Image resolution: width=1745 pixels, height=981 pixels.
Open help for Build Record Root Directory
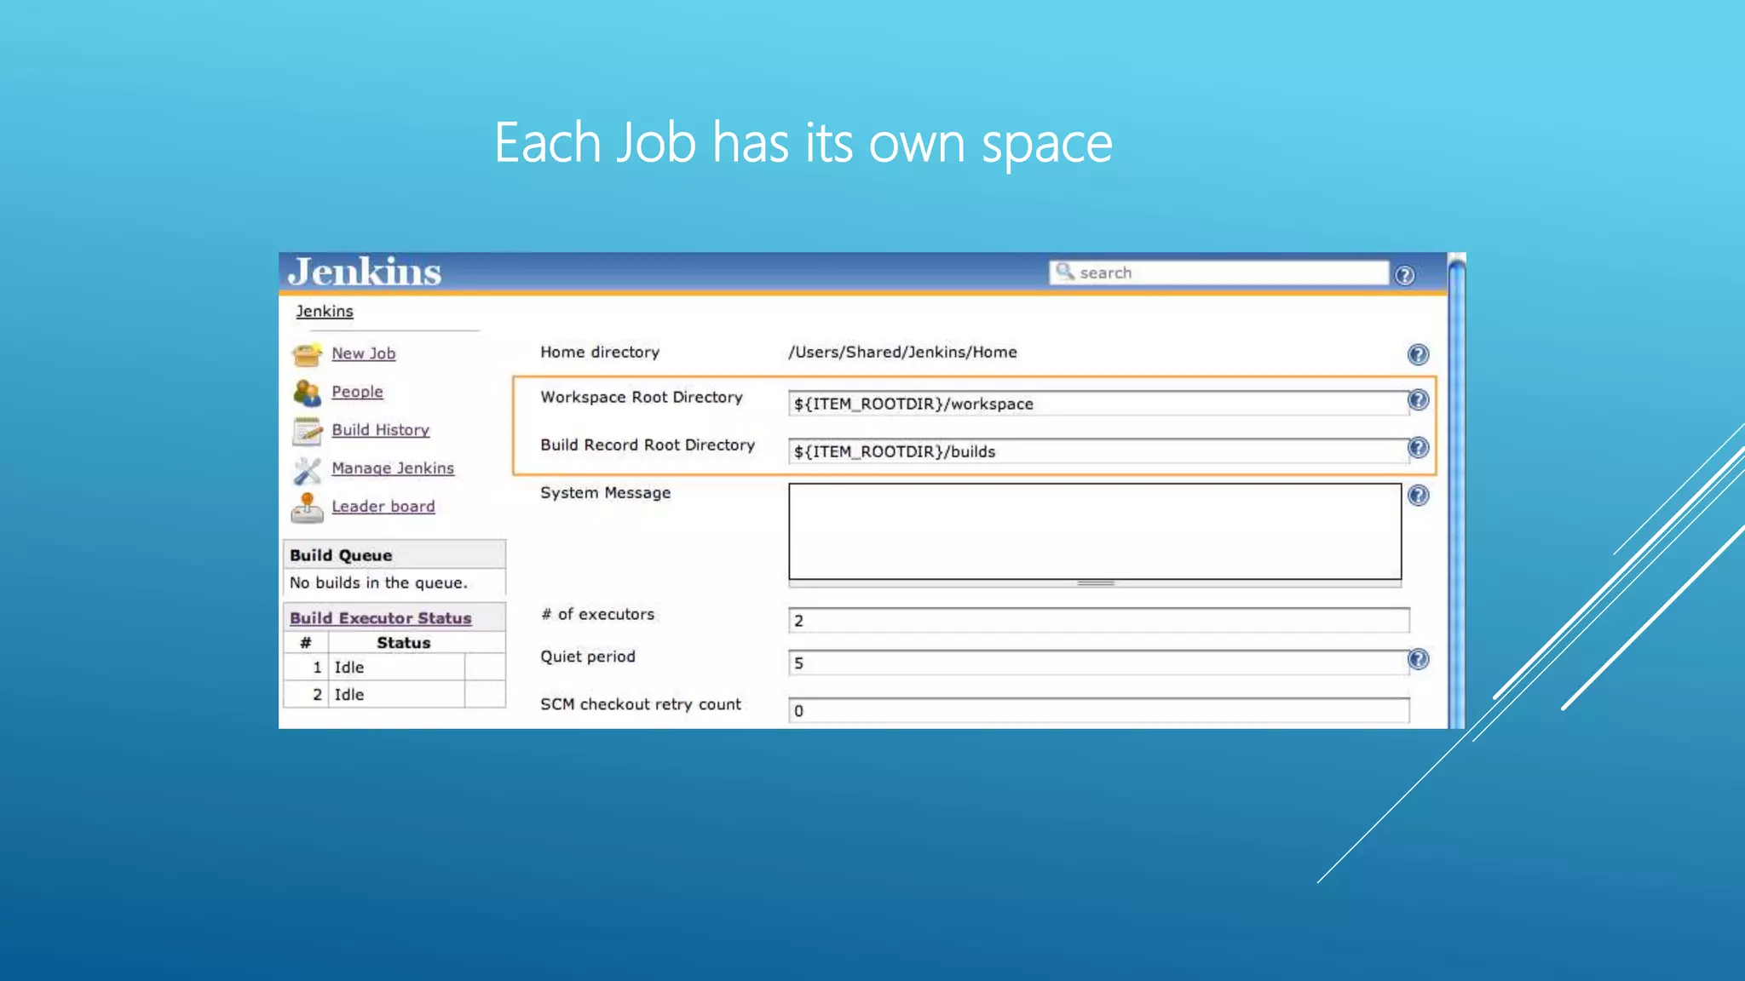coord(1418,447)
